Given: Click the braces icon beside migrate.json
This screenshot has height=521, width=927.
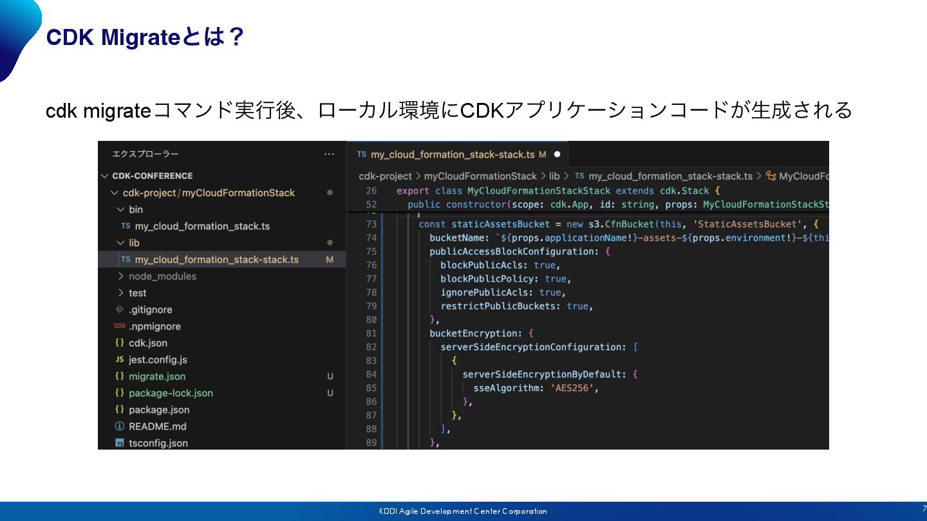Looking at the screenshot, I should (119, 376).
